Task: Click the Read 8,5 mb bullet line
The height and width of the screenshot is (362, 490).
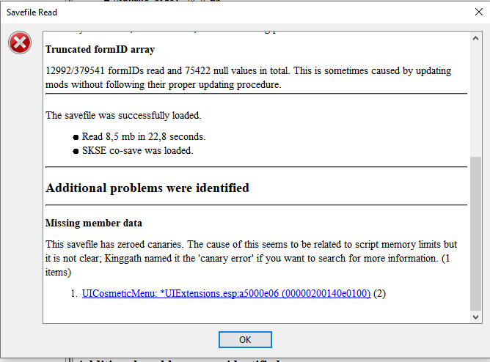Action: pos(144,137)
